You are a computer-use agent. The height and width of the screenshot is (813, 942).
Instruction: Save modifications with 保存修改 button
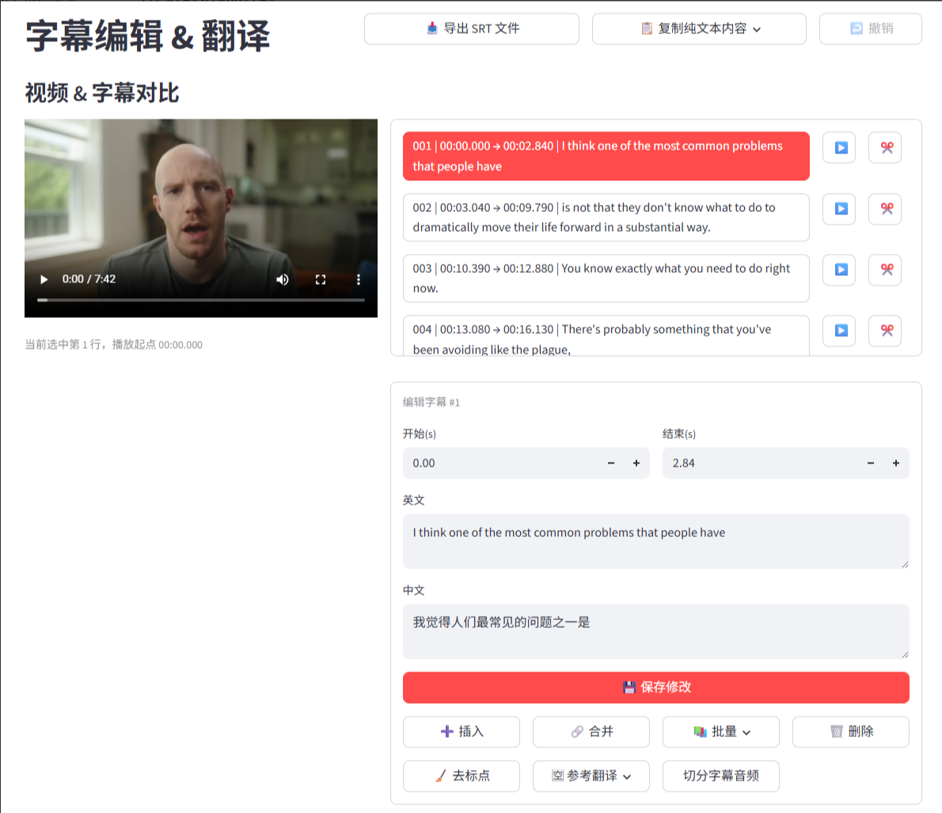656,687
